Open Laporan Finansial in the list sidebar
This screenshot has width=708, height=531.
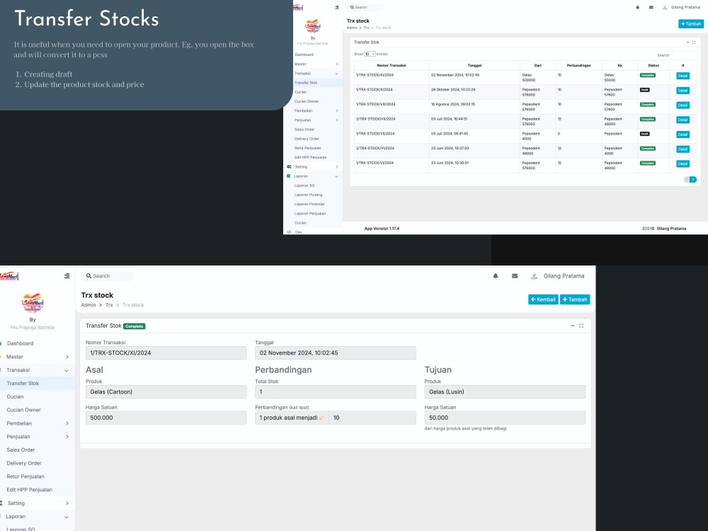click(309, 204)
